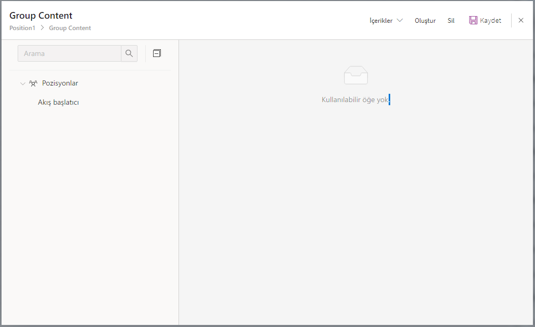Image resolution: width=535 pixels, height=327 pixels.
Task: Click the Kaydet text label
Action: pos(490,21)
